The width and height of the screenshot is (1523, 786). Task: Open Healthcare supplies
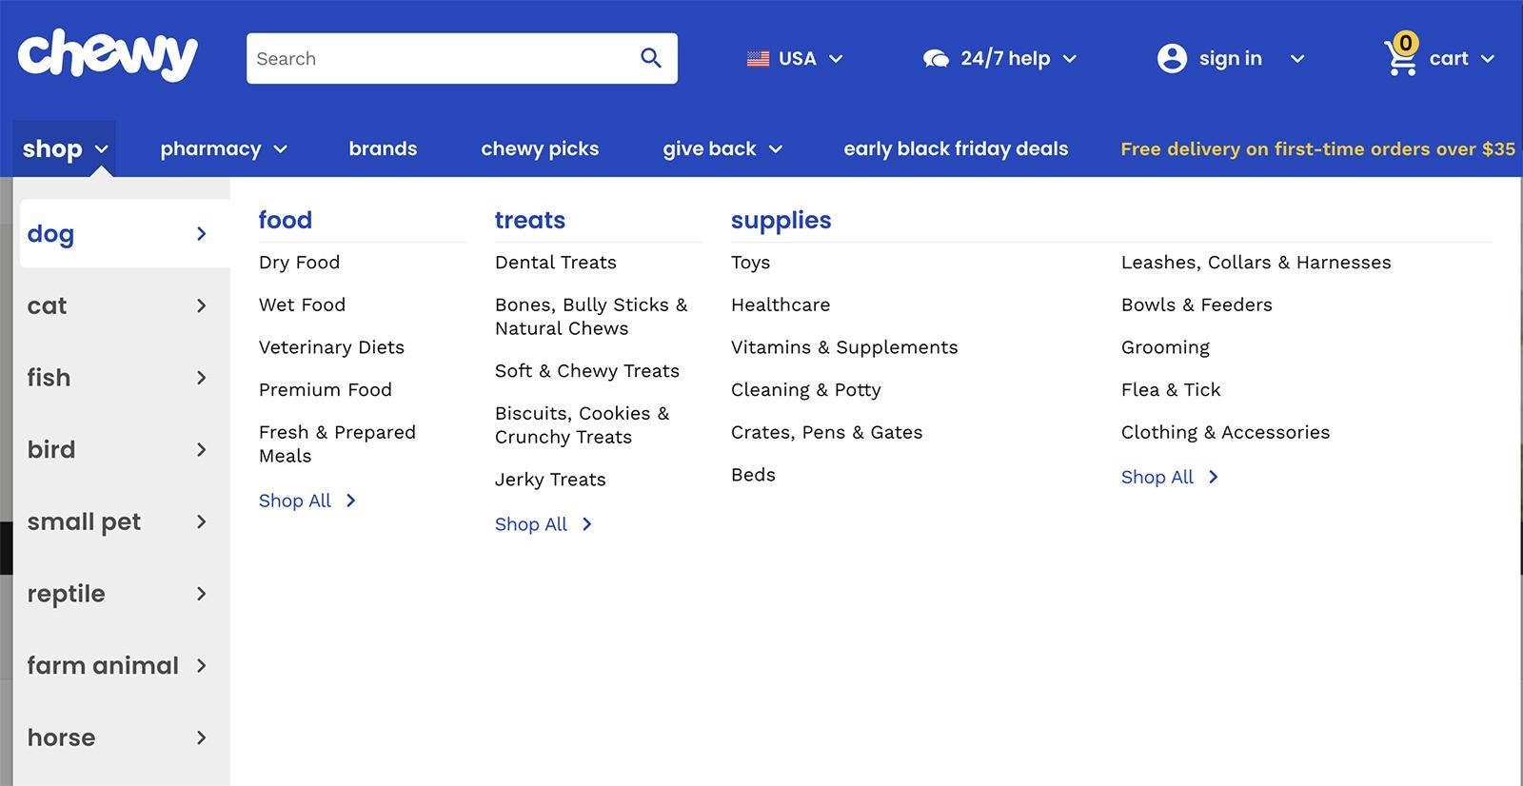pos(781,305)
